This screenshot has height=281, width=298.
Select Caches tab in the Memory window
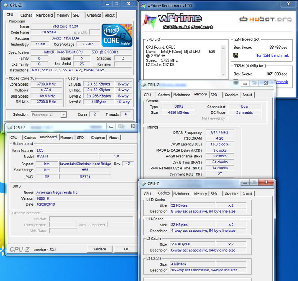(x=163, y=95)
